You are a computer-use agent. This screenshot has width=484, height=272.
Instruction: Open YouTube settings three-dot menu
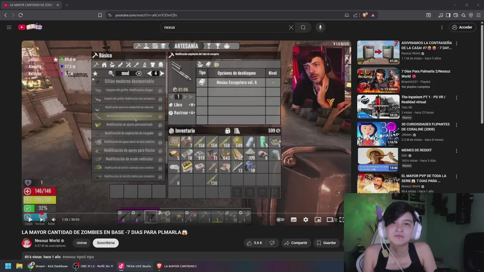pyautogui.click(x=442, y=27)
